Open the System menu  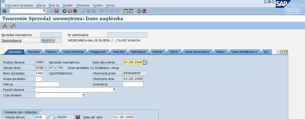[98, 5]
